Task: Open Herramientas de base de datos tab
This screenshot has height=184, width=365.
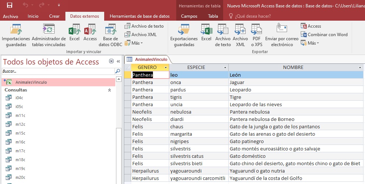Action: click(140, 16)
